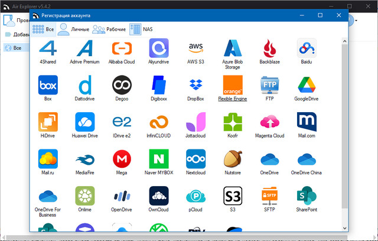Pick the Baidu cloud icon
Viewport: 378px width, 241px height.
307,48
